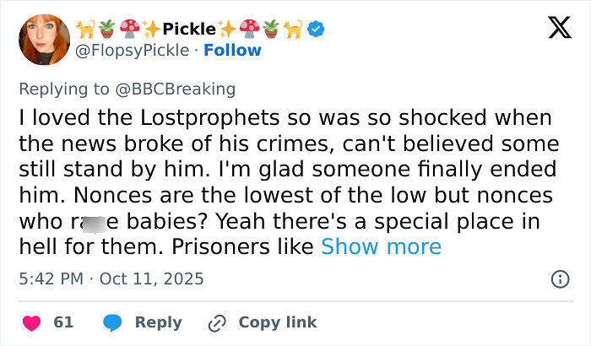Screen dimensions: 591x346
Task: Click the chain link icon
Action: click(218, 322)
